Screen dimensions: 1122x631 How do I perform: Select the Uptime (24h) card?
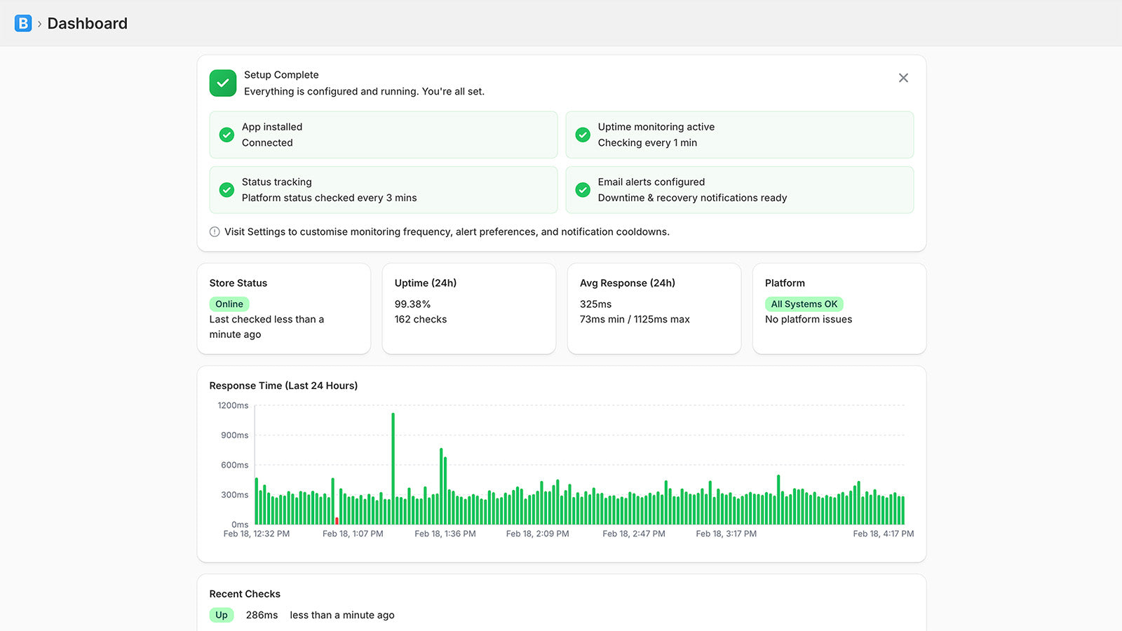(468, 308)
